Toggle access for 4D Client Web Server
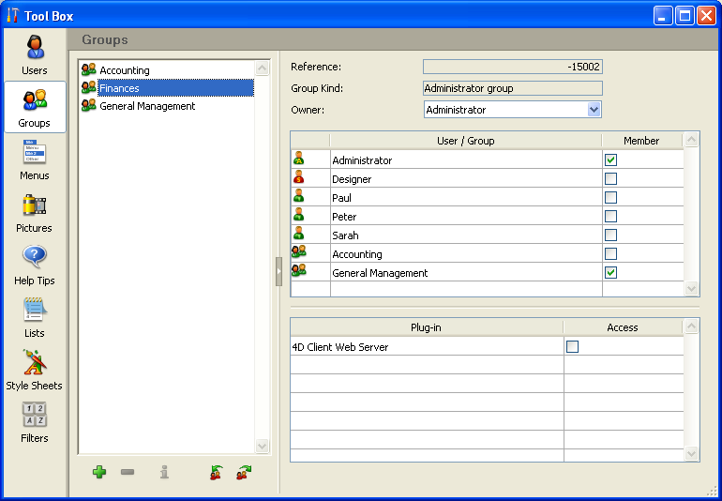Image resolution: width=722 pixels, height=501 pixels. [573, 347]
